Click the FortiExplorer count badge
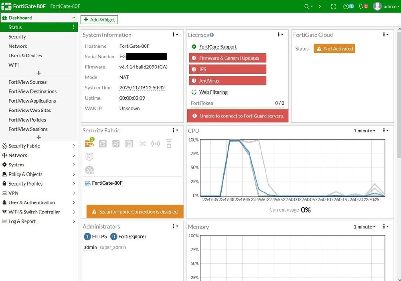401x281 pixels. tap(113, 237)
